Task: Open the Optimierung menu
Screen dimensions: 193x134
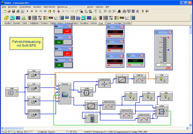Action: 62,7
